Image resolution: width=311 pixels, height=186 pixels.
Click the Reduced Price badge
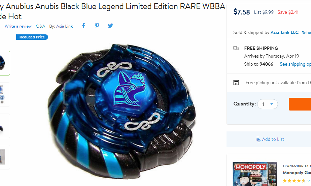pos(32,37)
